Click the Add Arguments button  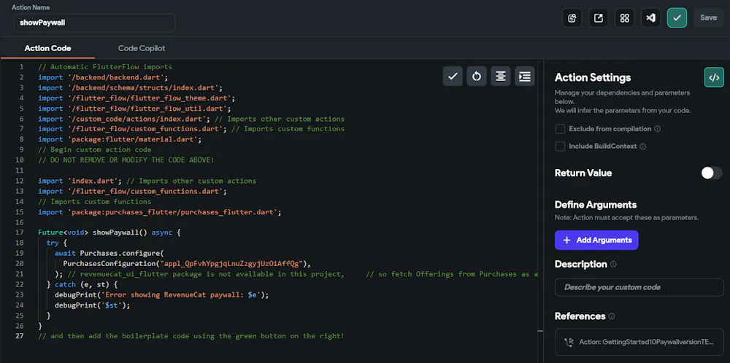[x=596, y=240]
